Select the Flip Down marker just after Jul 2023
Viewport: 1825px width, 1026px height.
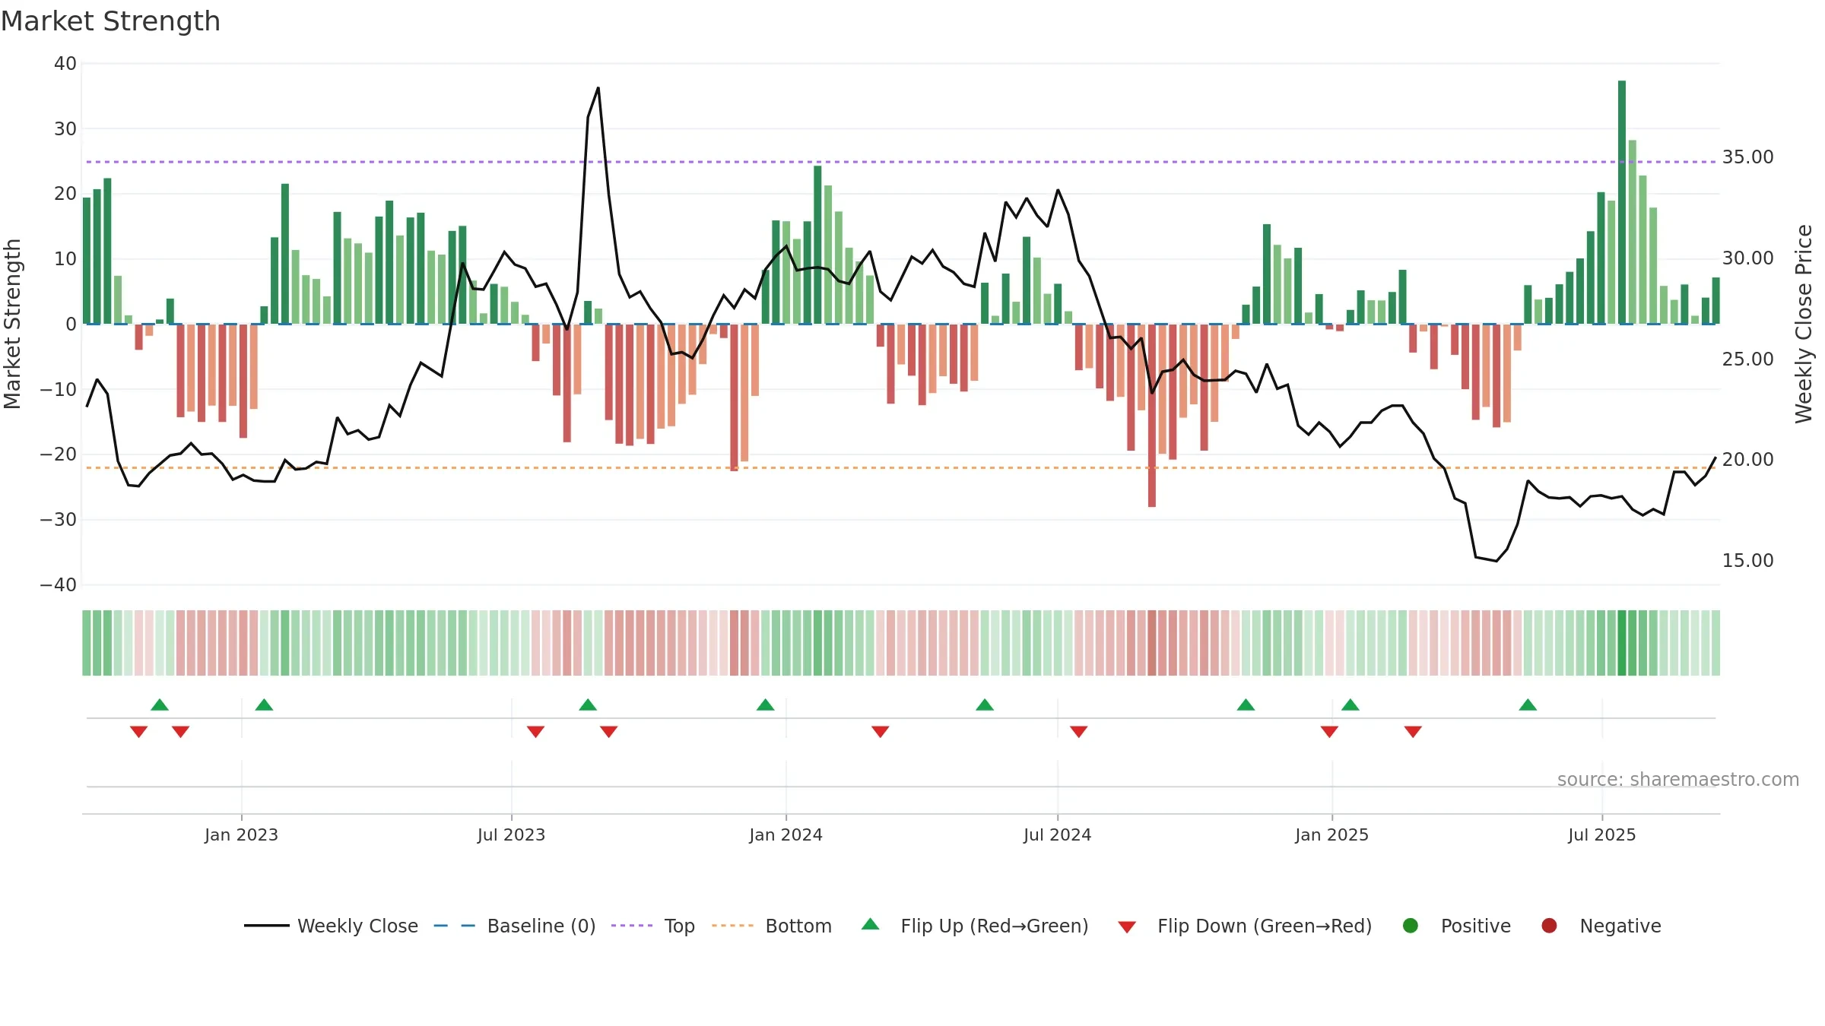pos(535,732)
